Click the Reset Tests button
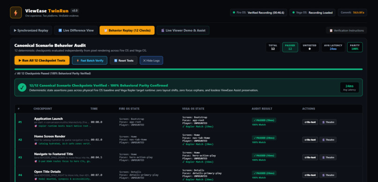Viewport: 378px width, 182px height. tap(123, 60)
